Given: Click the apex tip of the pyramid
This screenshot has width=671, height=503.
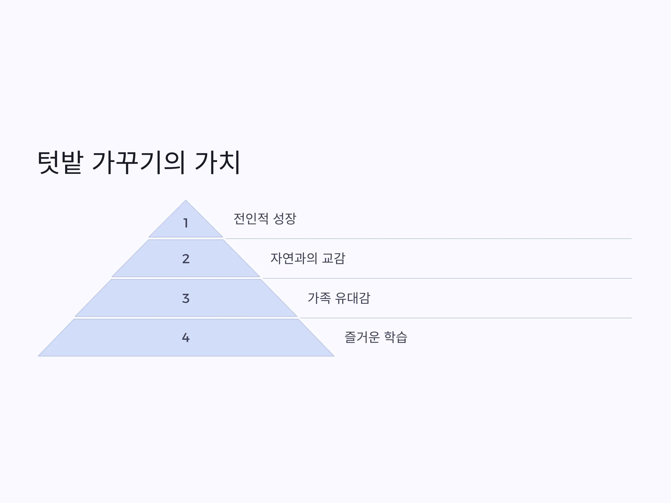Looking at the screenshot, I should 186,201.
